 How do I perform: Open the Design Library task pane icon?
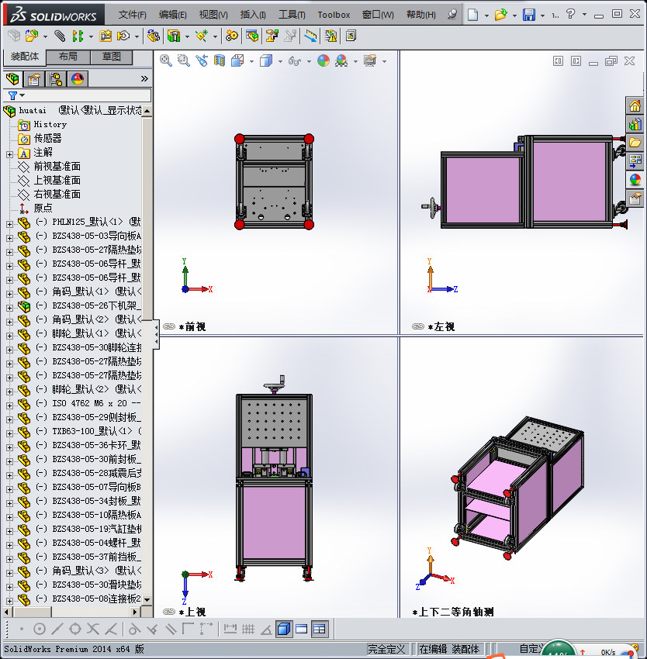635,124
